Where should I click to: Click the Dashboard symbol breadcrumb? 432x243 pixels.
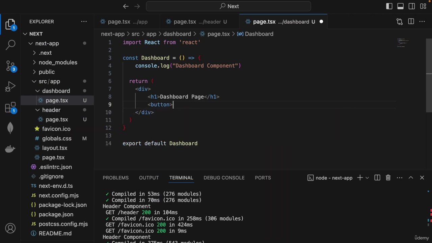click(255, 34)
